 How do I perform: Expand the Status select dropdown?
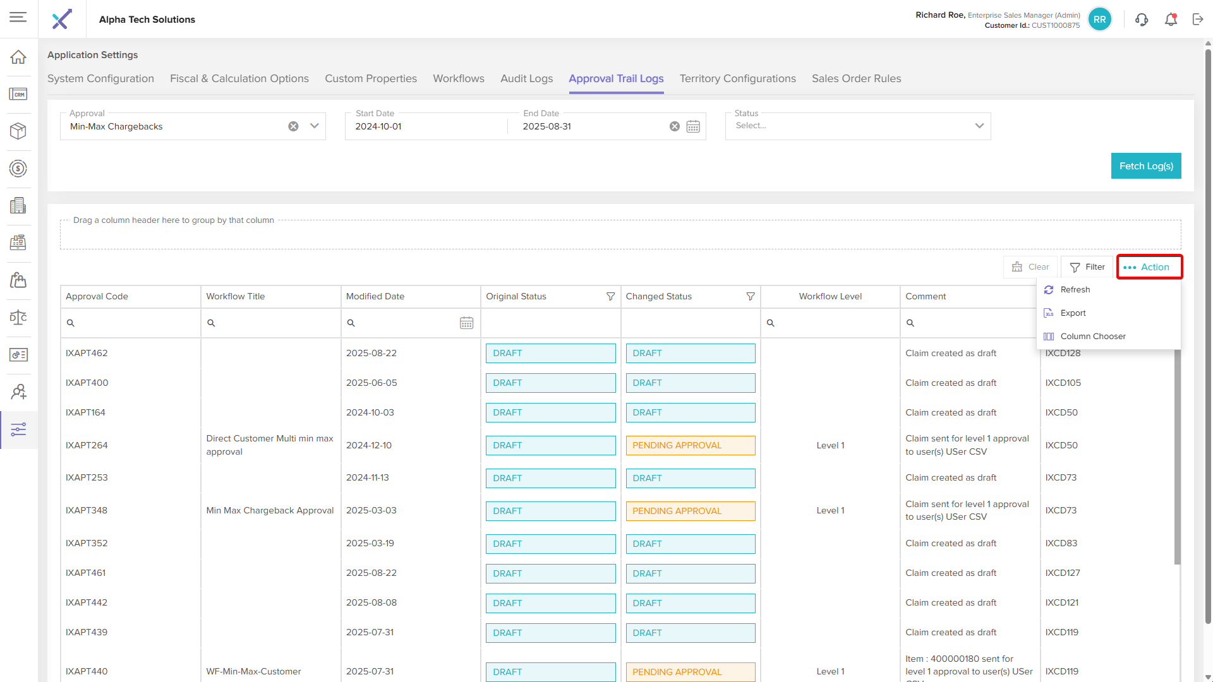pyautogui.click(x=979, y=126)
